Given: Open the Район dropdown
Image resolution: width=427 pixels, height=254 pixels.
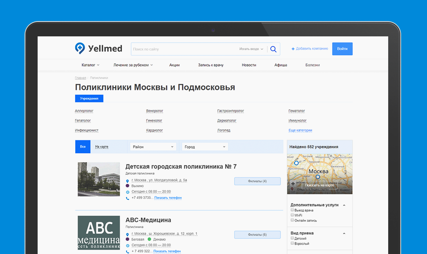Looking at the screenshot, I should [153, 147].
